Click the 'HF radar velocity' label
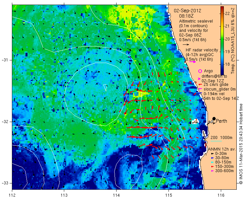 click(202, 50)
